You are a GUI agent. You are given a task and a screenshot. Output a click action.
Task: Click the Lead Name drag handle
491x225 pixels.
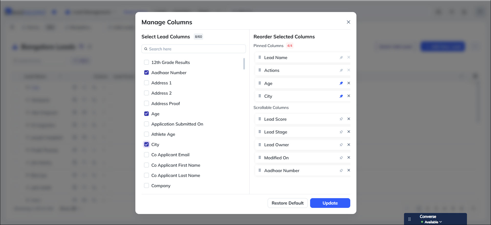pyautogui.click(x=259, y=57)
